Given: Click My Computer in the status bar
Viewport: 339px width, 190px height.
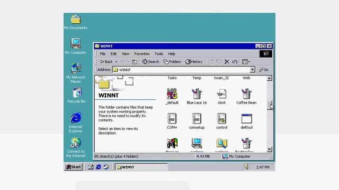Looking at the screenshot, I should click(237, 156).
